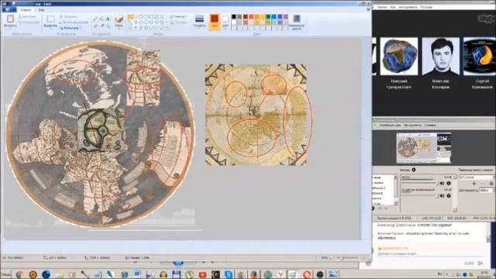Open the shape Outline dropdown
The width and height of the screenshot is (496, 279).
tap(177, 16)
